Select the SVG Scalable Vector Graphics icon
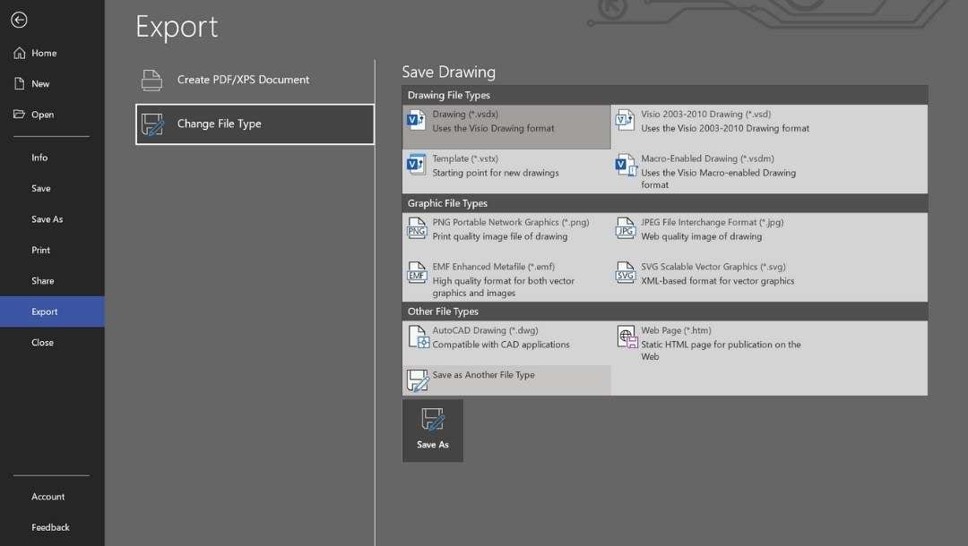Screen dimensions: 968x546 tap(625, 273)
